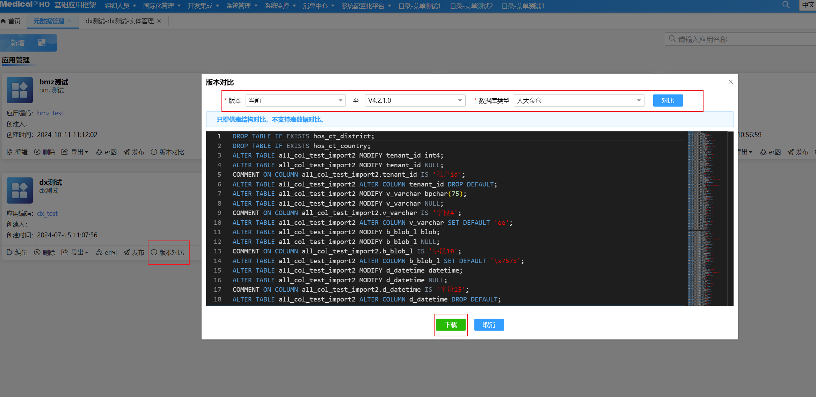Viewport: 816px width, 397px height.
Task: Click the bmz_test application code link
Action: (x=50, y=113)
